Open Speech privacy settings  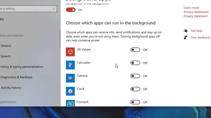6,56
